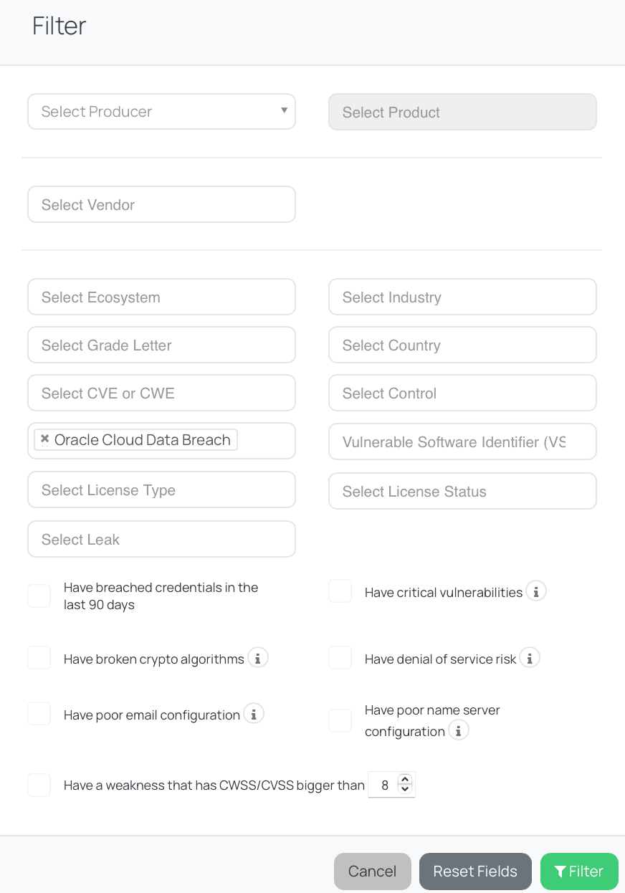This screenshot has width=625, height=893.
Task: Click info icon for poor name server configuration
Action: point(459,730)
